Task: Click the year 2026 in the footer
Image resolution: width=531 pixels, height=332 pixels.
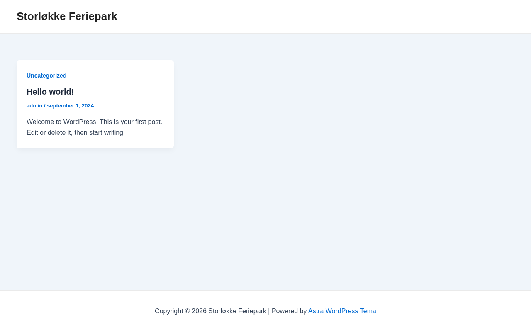Action: point(199,311)
